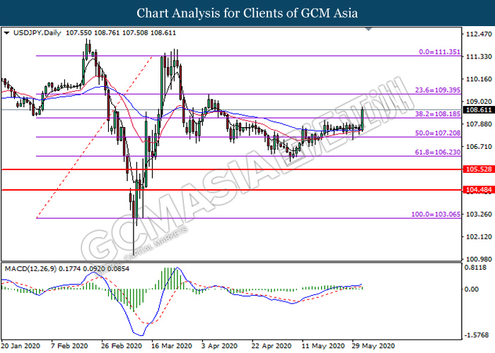495x353 pixels.
Task: Click the 112.470 value on price axis
Action: pos(476,35)
